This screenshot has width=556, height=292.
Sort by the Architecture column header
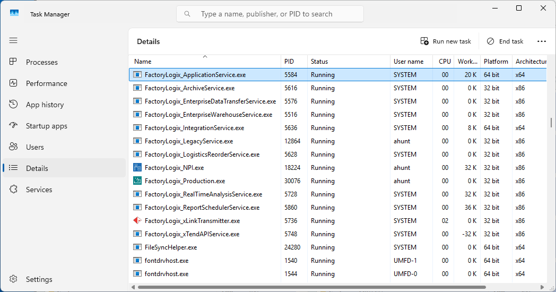click(x=529, y=61)
